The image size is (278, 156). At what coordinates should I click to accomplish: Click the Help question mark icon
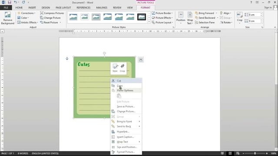tap(251, 2)
